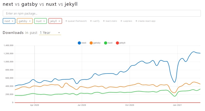Toggle nuxt series via green legend dot
205x111 pixels.
[105, 43]
